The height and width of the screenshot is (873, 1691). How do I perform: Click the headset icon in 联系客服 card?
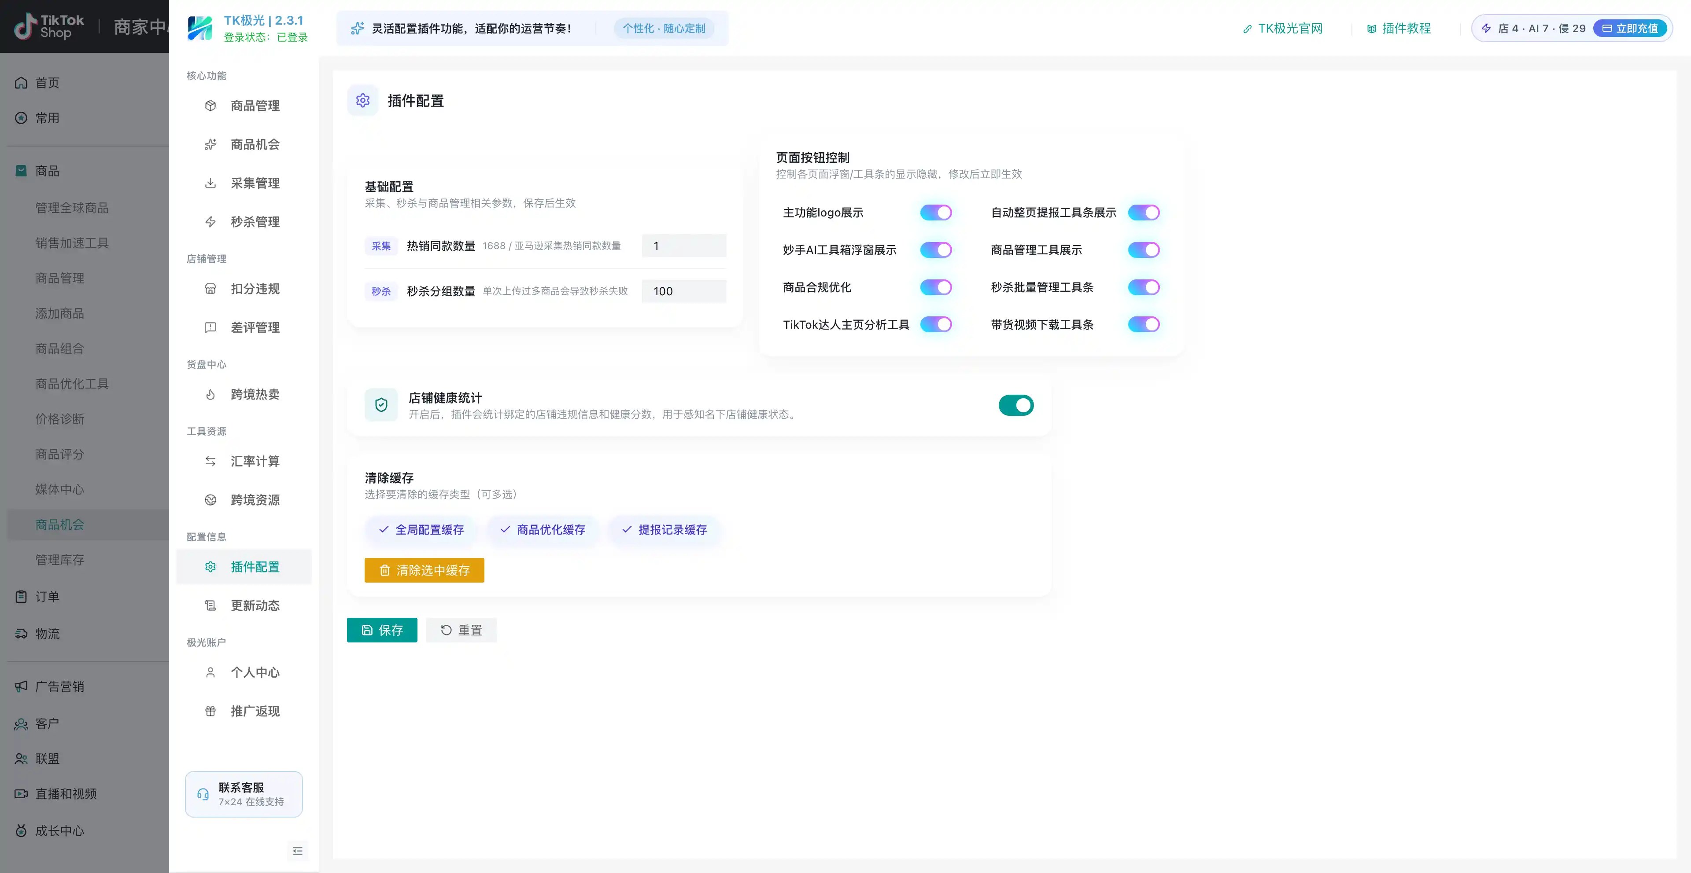(x=203, y=794)
